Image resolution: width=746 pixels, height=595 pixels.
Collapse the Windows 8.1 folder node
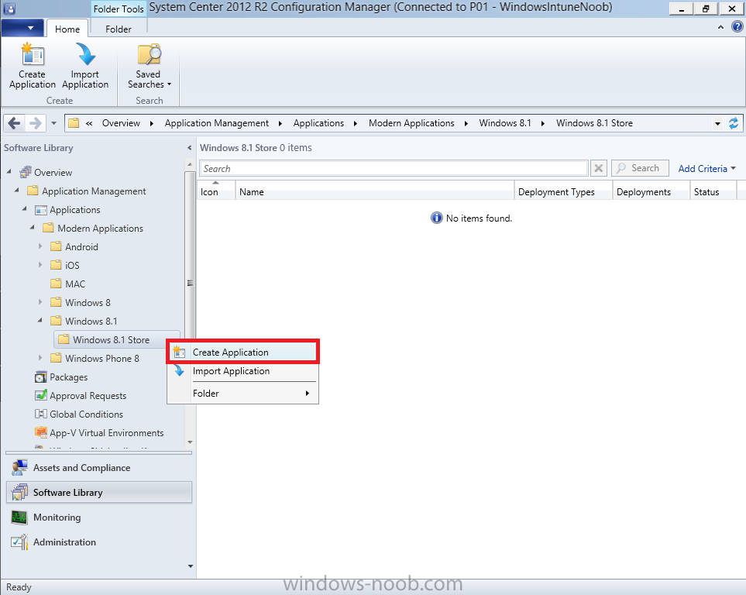[x=40, y=320]
